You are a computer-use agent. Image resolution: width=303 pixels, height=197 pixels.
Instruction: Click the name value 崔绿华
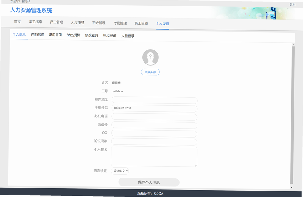pos(116,83)
